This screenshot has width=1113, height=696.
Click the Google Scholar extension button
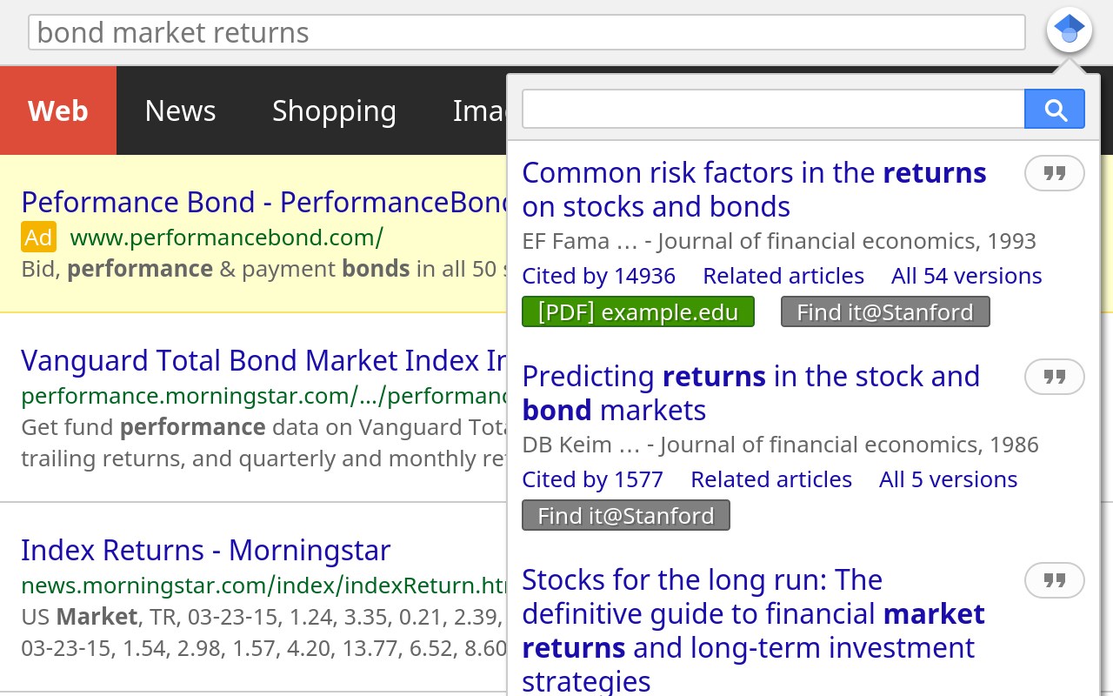1070,30
